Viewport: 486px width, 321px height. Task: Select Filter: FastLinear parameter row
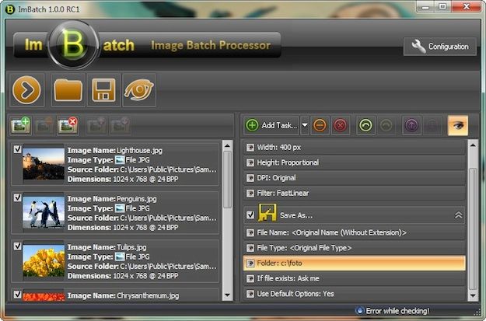(x=355, y=194)
